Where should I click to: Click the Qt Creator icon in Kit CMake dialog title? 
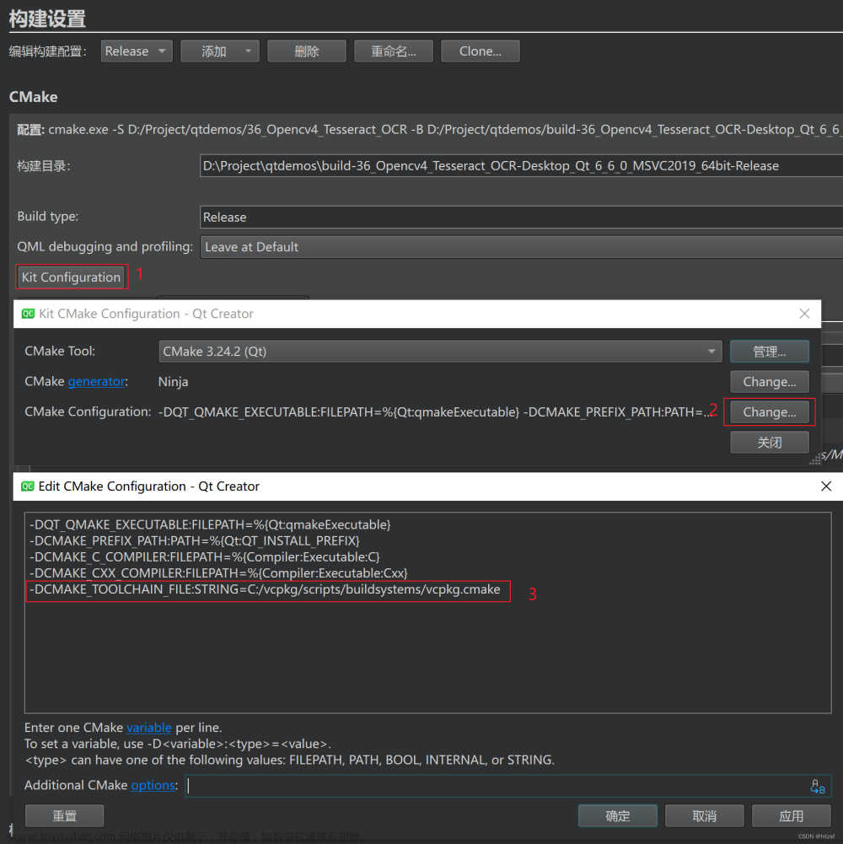28,314
